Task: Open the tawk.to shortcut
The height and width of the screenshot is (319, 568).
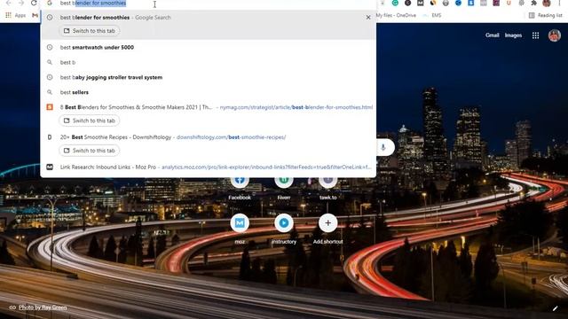Action: (x=327, y=187)
